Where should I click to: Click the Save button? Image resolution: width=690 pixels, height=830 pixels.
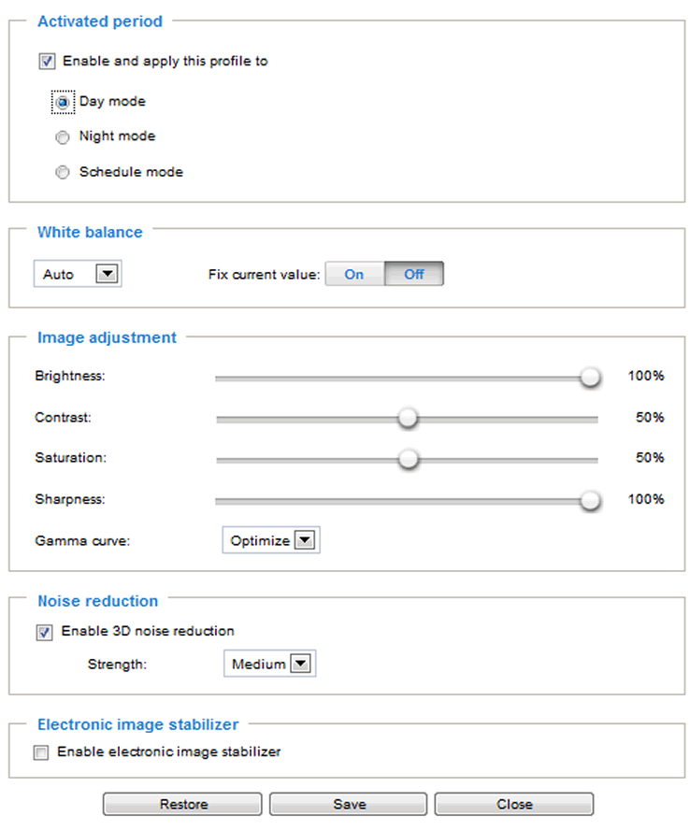(349, 804)
